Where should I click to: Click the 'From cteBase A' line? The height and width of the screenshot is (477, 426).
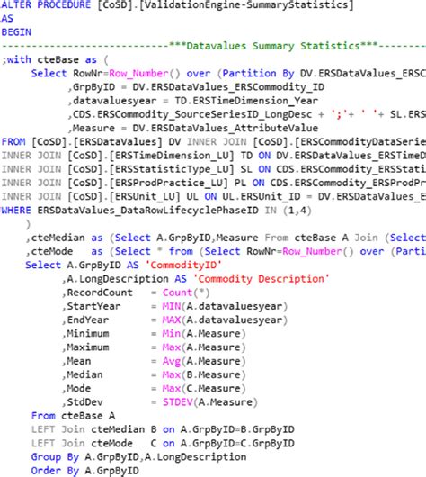click(73, 416)
